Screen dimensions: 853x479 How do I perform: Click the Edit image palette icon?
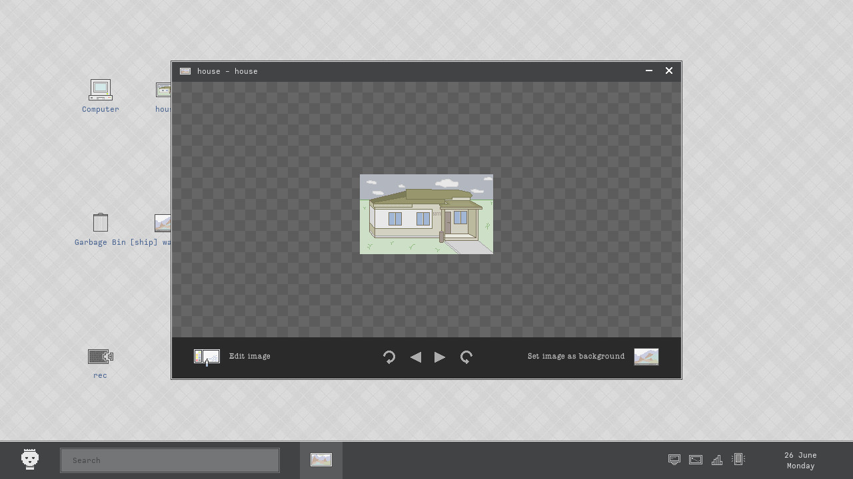coord(207,357)
